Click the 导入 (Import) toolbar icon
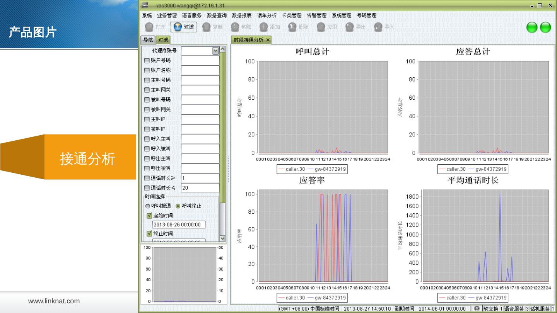The height and width of the screenshot is (313, 557). pyautogui.click(x=378, y=27)
